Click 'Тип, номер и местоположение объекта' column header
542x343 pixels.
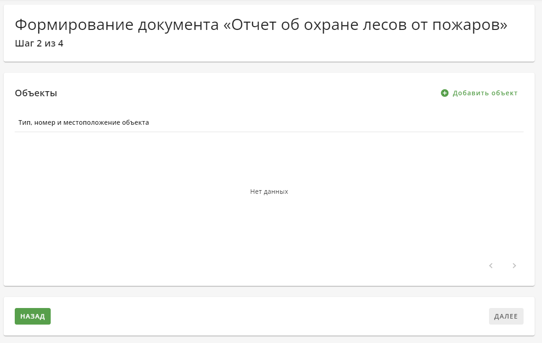[x=83, y=122]
